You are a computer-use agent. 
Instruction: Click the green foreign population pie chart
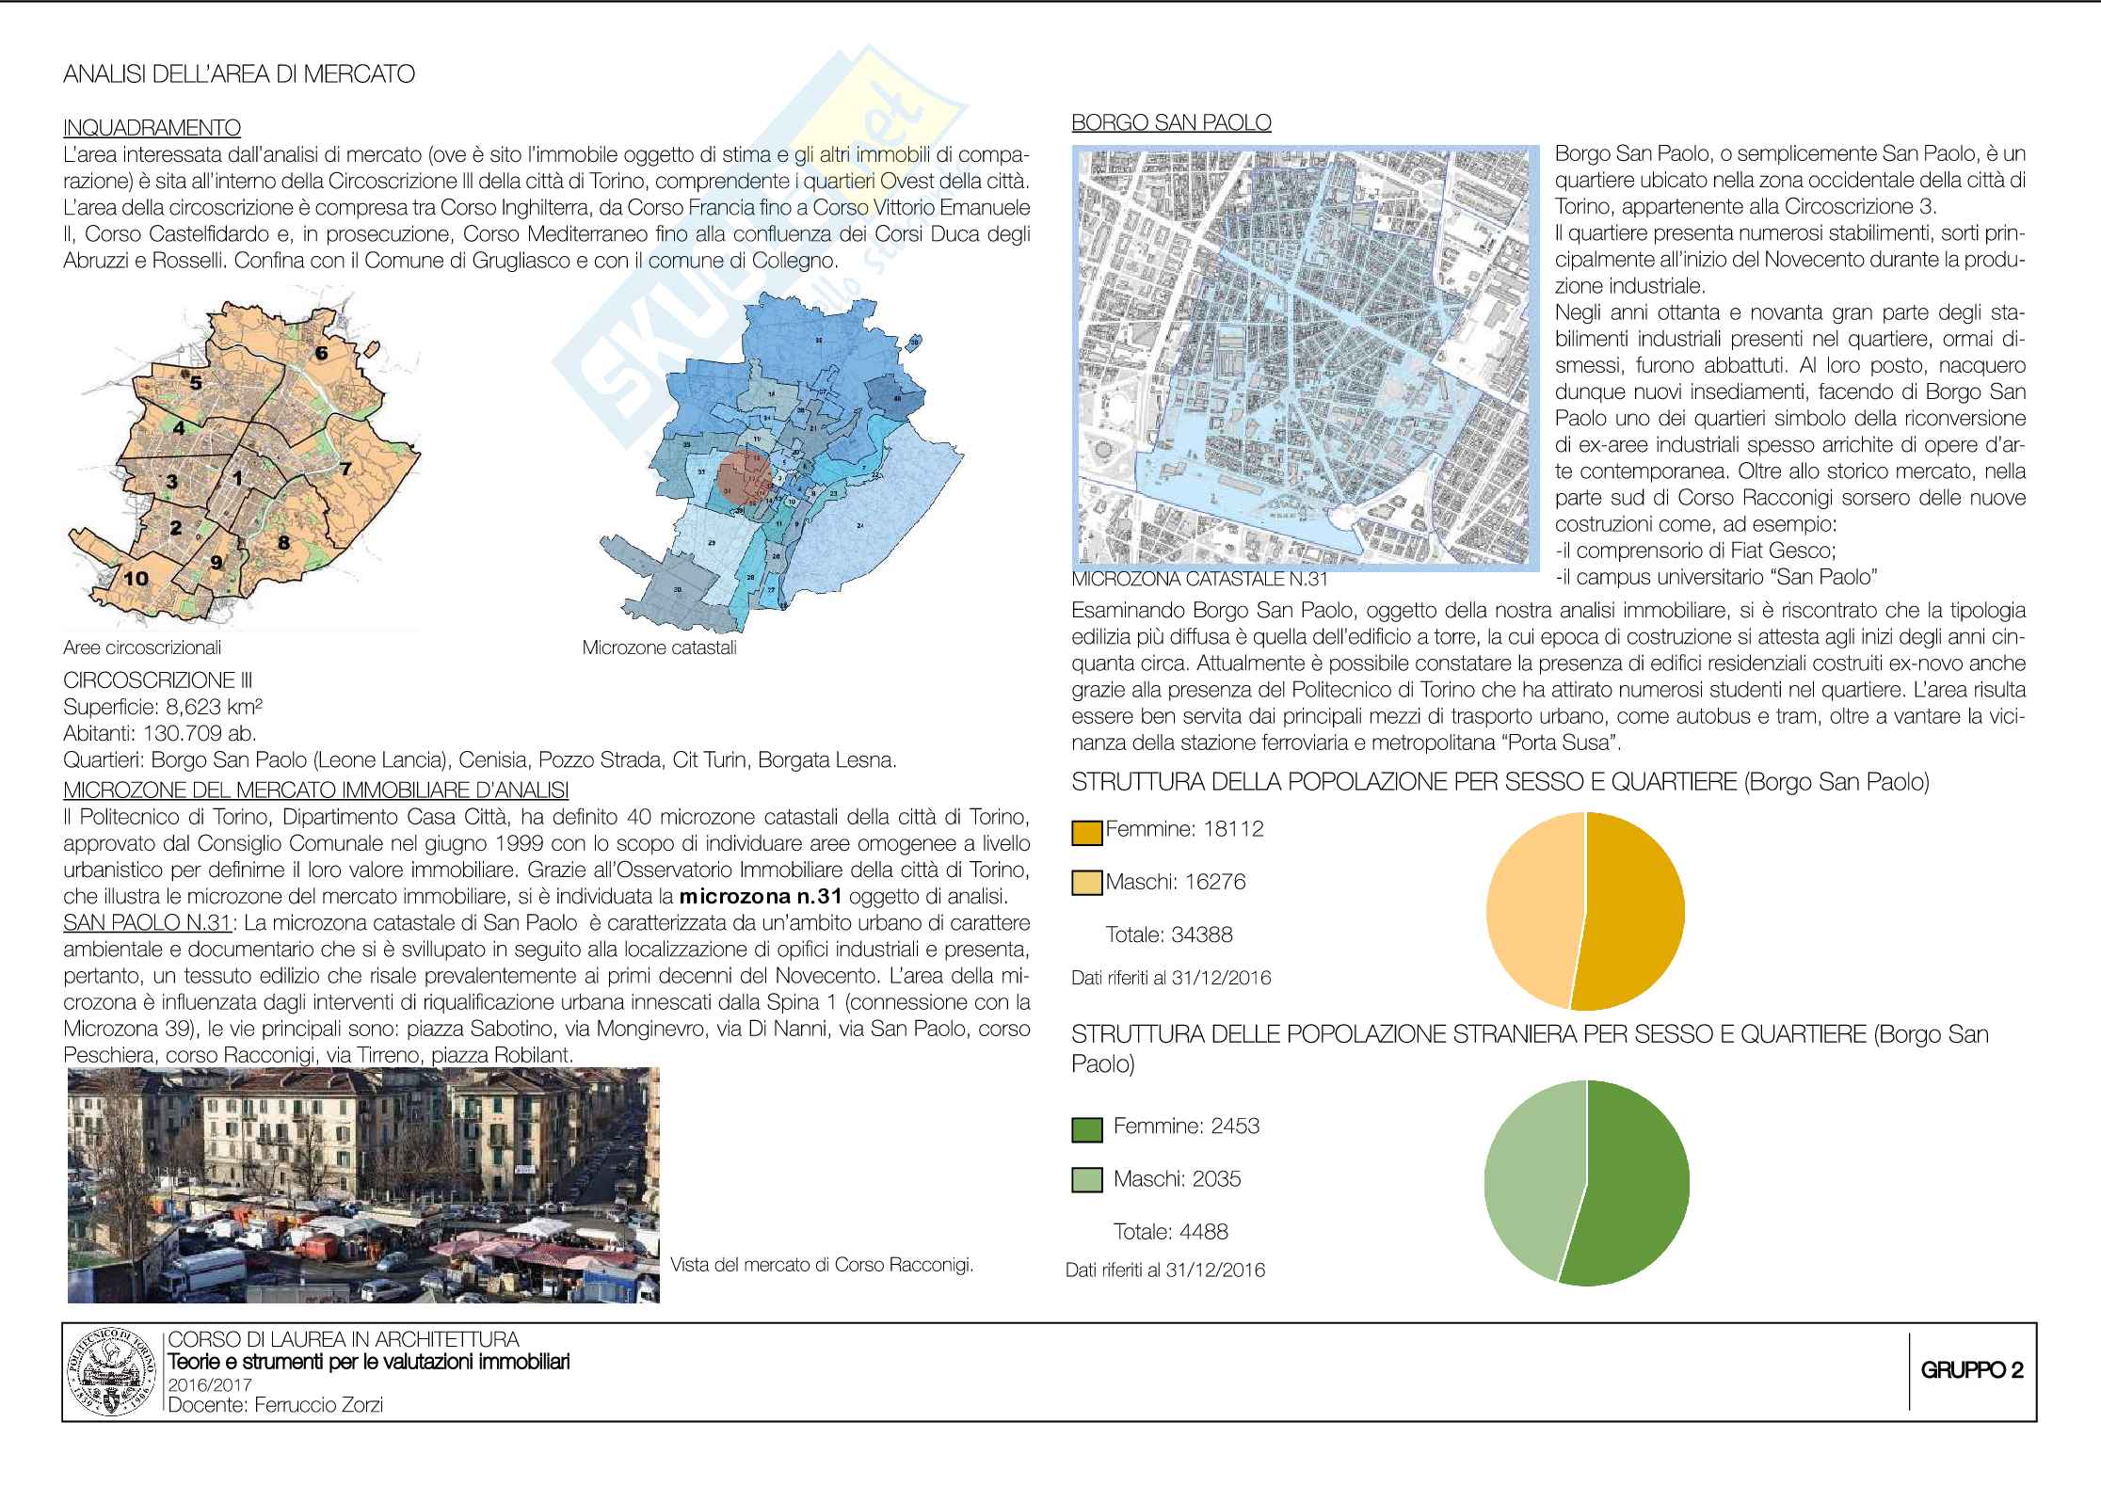point(1585,1183)
